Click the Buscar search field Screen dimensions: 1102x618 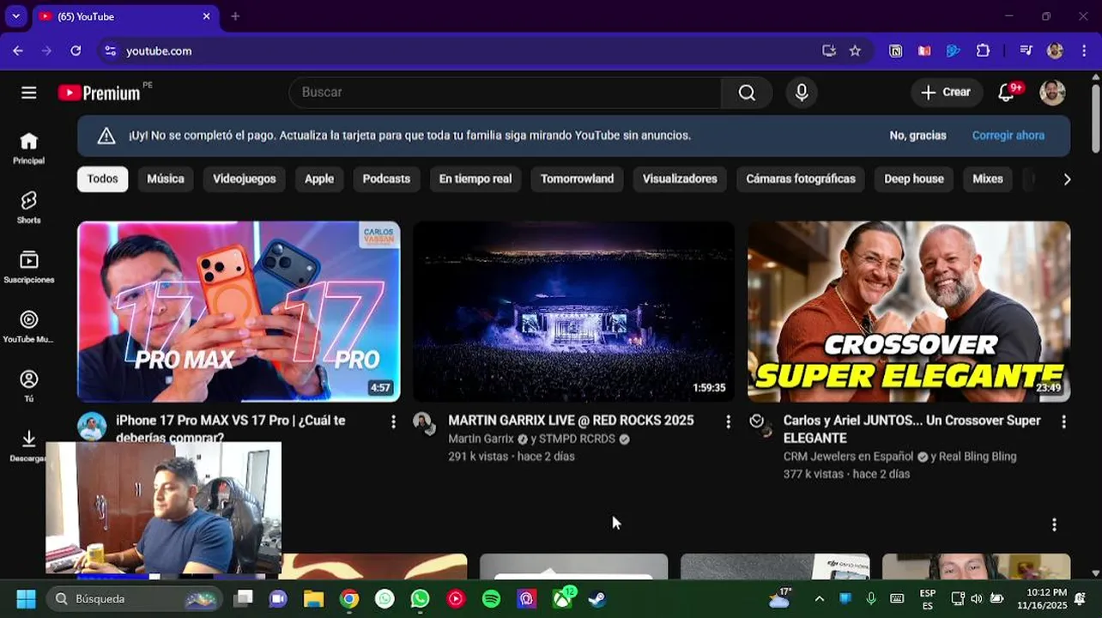[x=506, y=93]
